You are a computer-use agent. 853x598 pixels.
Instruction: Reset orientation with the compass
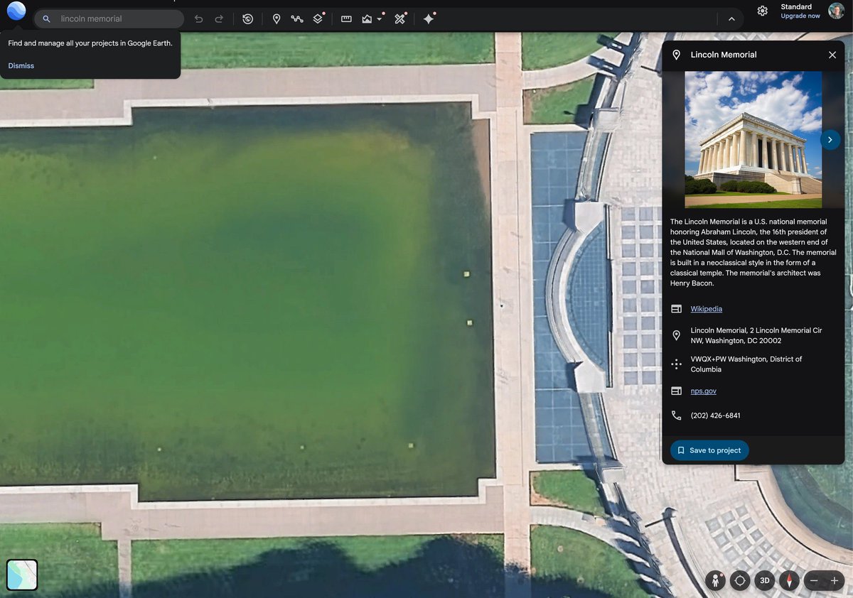pyautogui.click(x=789, y=580)
